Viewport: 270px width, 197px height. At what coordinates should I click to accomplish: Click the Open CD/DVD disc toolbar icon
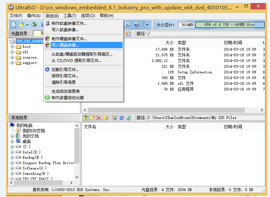tap(35, 25)
